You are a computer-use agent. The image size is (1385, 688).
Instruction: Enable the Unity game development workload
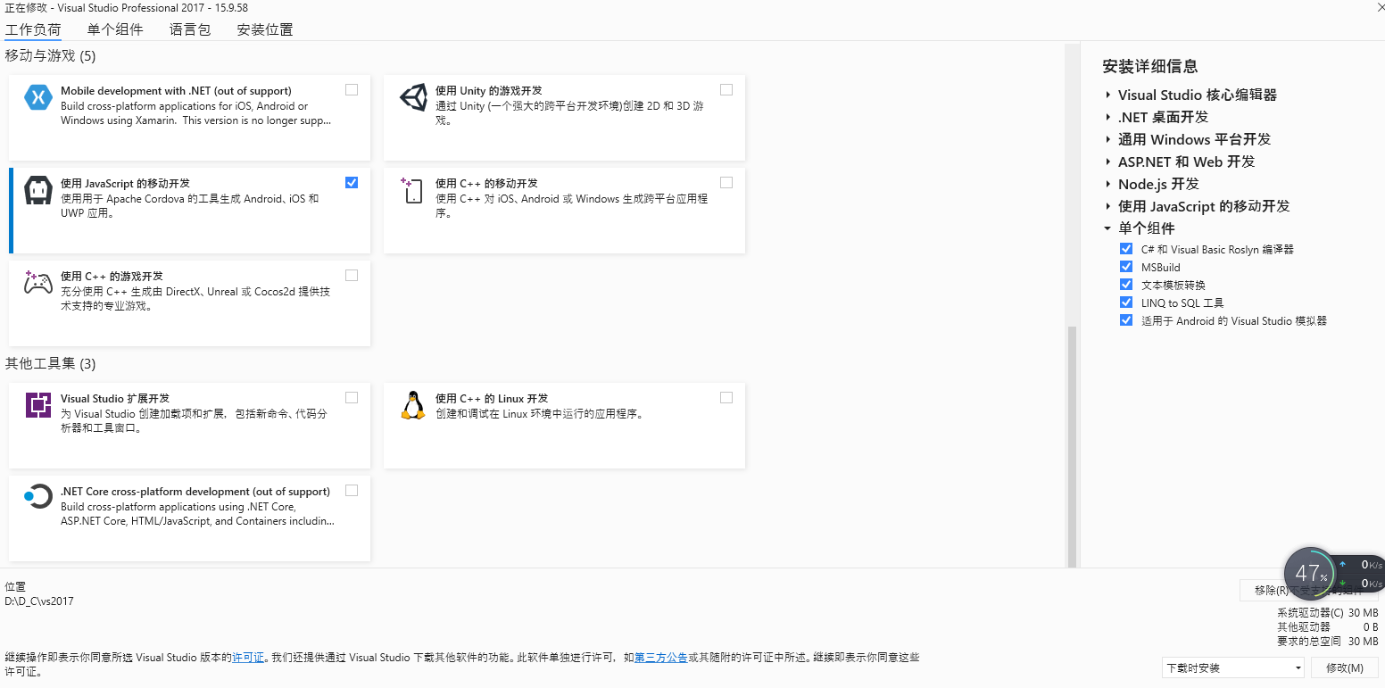(x=726, y=89)
